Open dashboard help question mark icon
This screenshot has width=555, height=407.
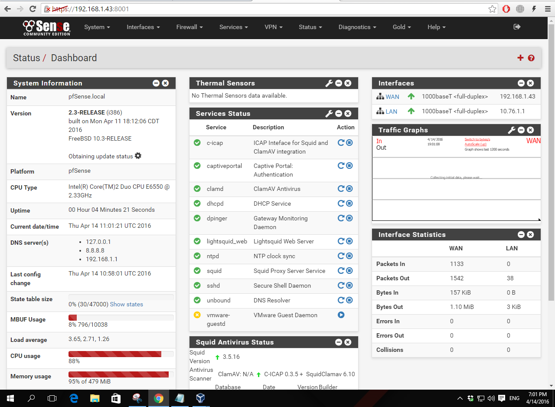click(x=531, y=58)
